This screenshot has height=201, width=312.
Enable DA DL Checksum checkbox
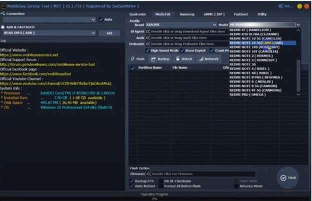pos(161,181)
